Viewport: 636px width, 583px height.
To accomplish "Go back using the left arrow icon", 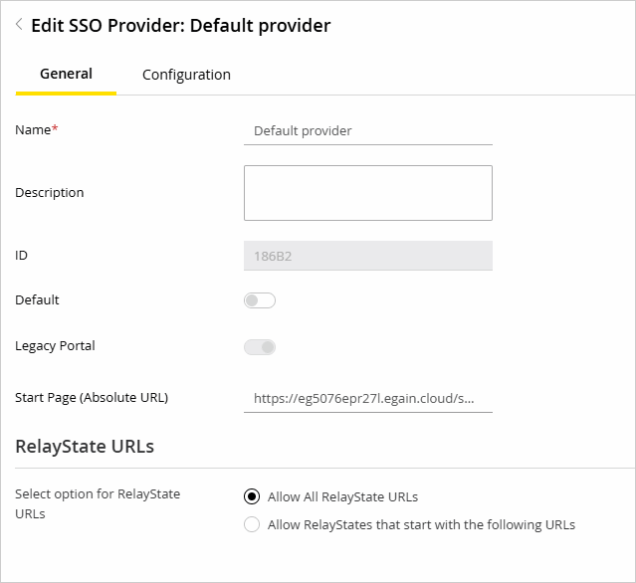I will (19, 24).
